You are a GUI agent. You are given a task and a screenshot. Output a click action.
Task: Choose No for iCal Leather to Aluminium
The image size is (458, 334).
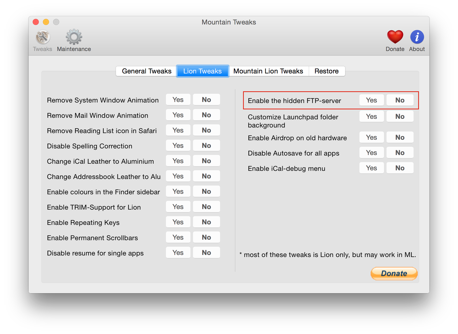tap(206, 161)
